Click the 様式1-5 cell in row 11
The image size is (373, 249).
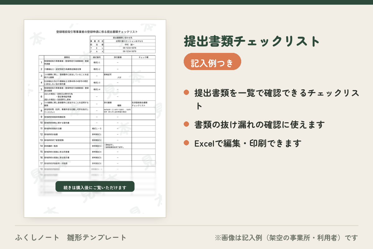[97, 129]
